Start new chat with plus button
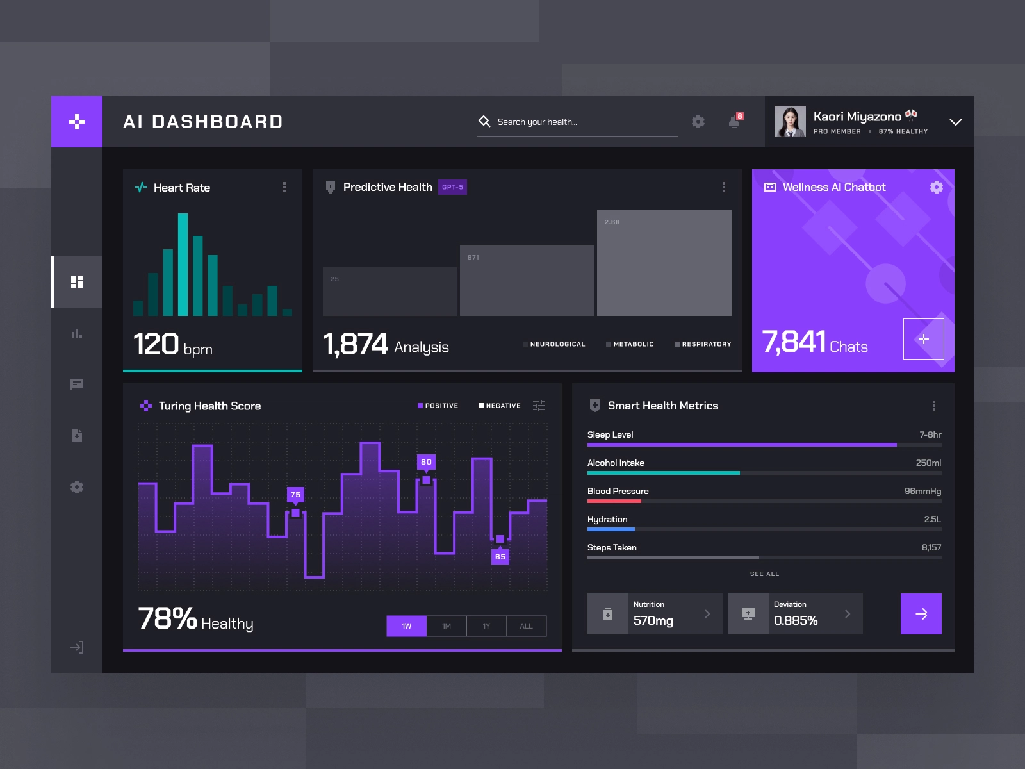 tap(924, 339)
